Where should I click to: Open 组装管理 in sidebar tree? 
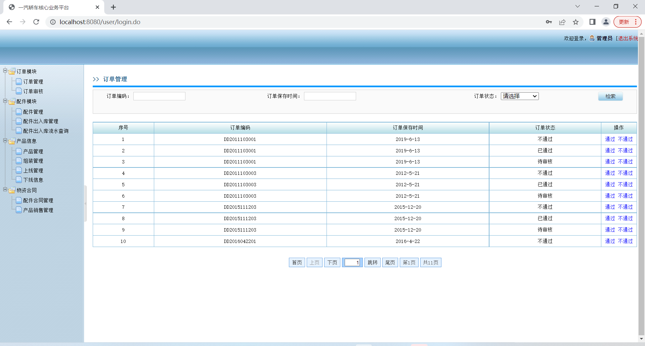pyautogui.click(x=33, y=161)
